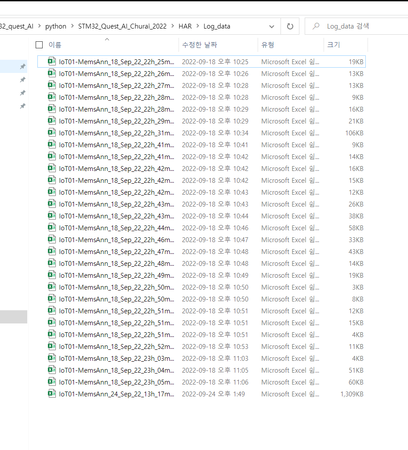Click the date 2022-09-18 오후 10:46
Viewport: 408px width, 450px height.
215,228
